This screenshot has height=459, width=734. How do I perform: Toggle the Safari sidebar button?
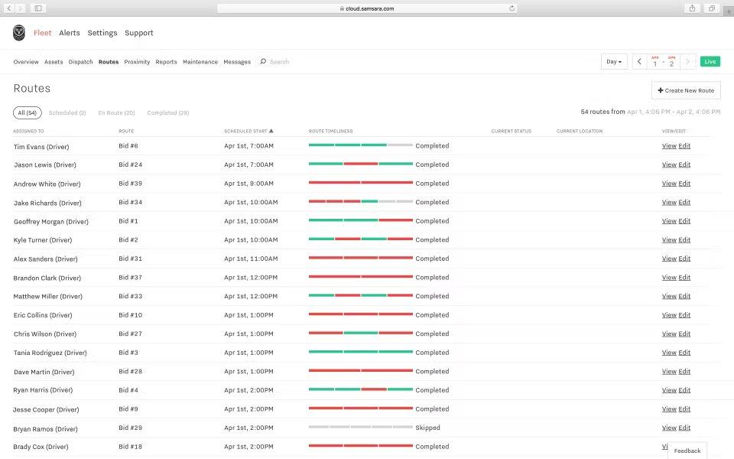(38, 8)
